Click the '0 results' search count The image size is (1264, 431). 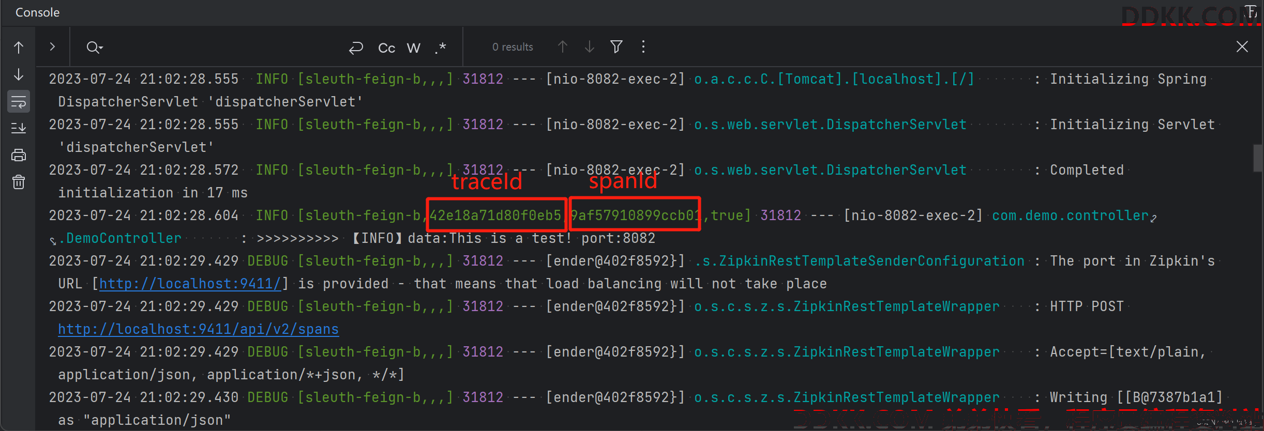[513, 47]
